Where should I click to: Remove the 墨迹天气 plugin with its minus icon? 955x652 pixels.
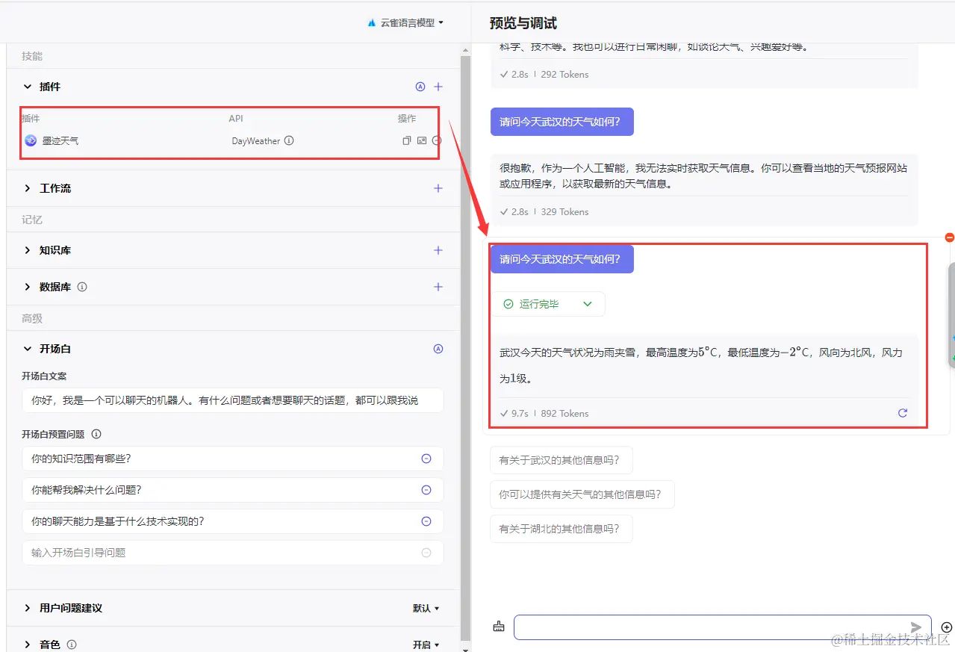pos(437,140)
